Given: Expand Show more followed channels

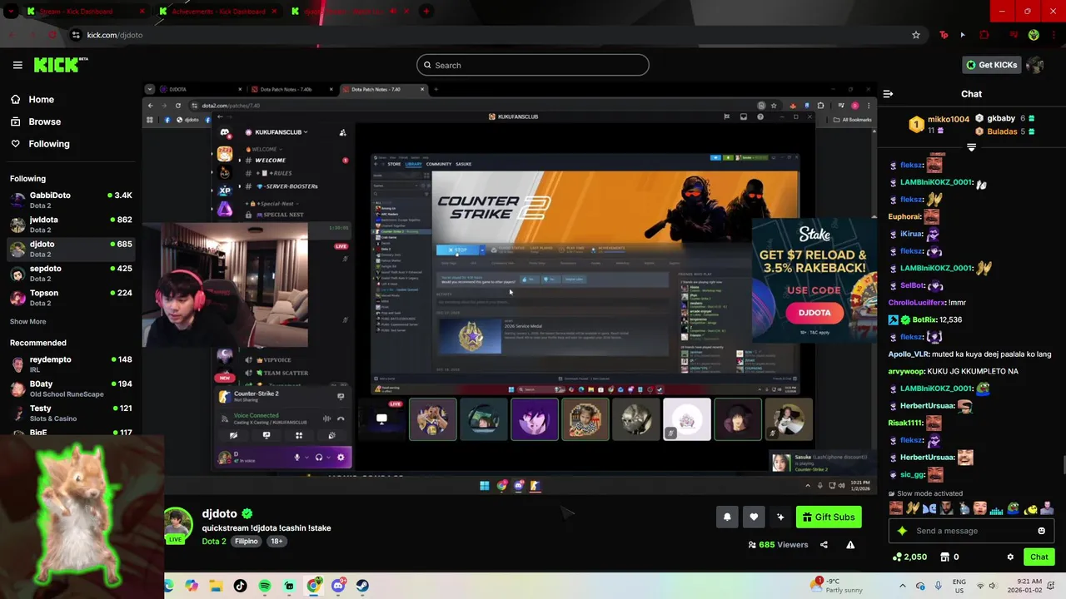Looking at the screenshot, I should pyautogui.click(x=28, y=321).
